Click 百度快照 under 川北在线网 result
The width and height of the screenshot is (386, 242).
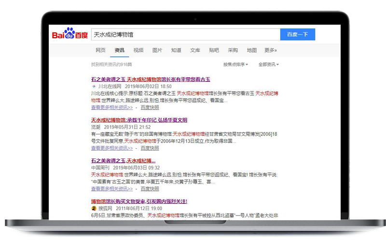150,107
